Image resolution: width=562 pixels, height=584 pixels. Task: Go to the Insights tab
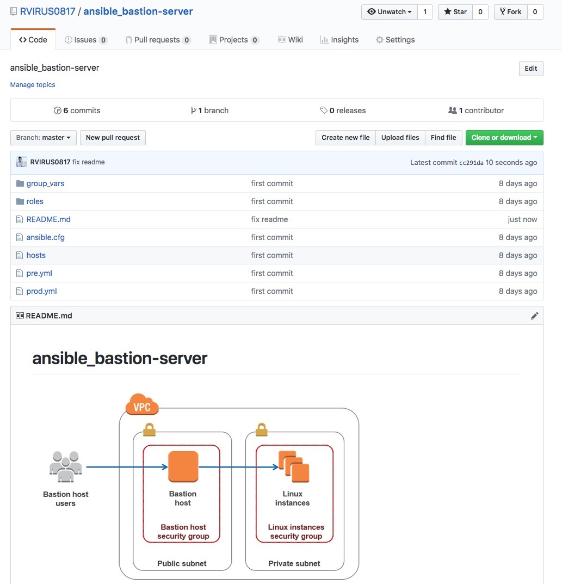click(339, 40)
